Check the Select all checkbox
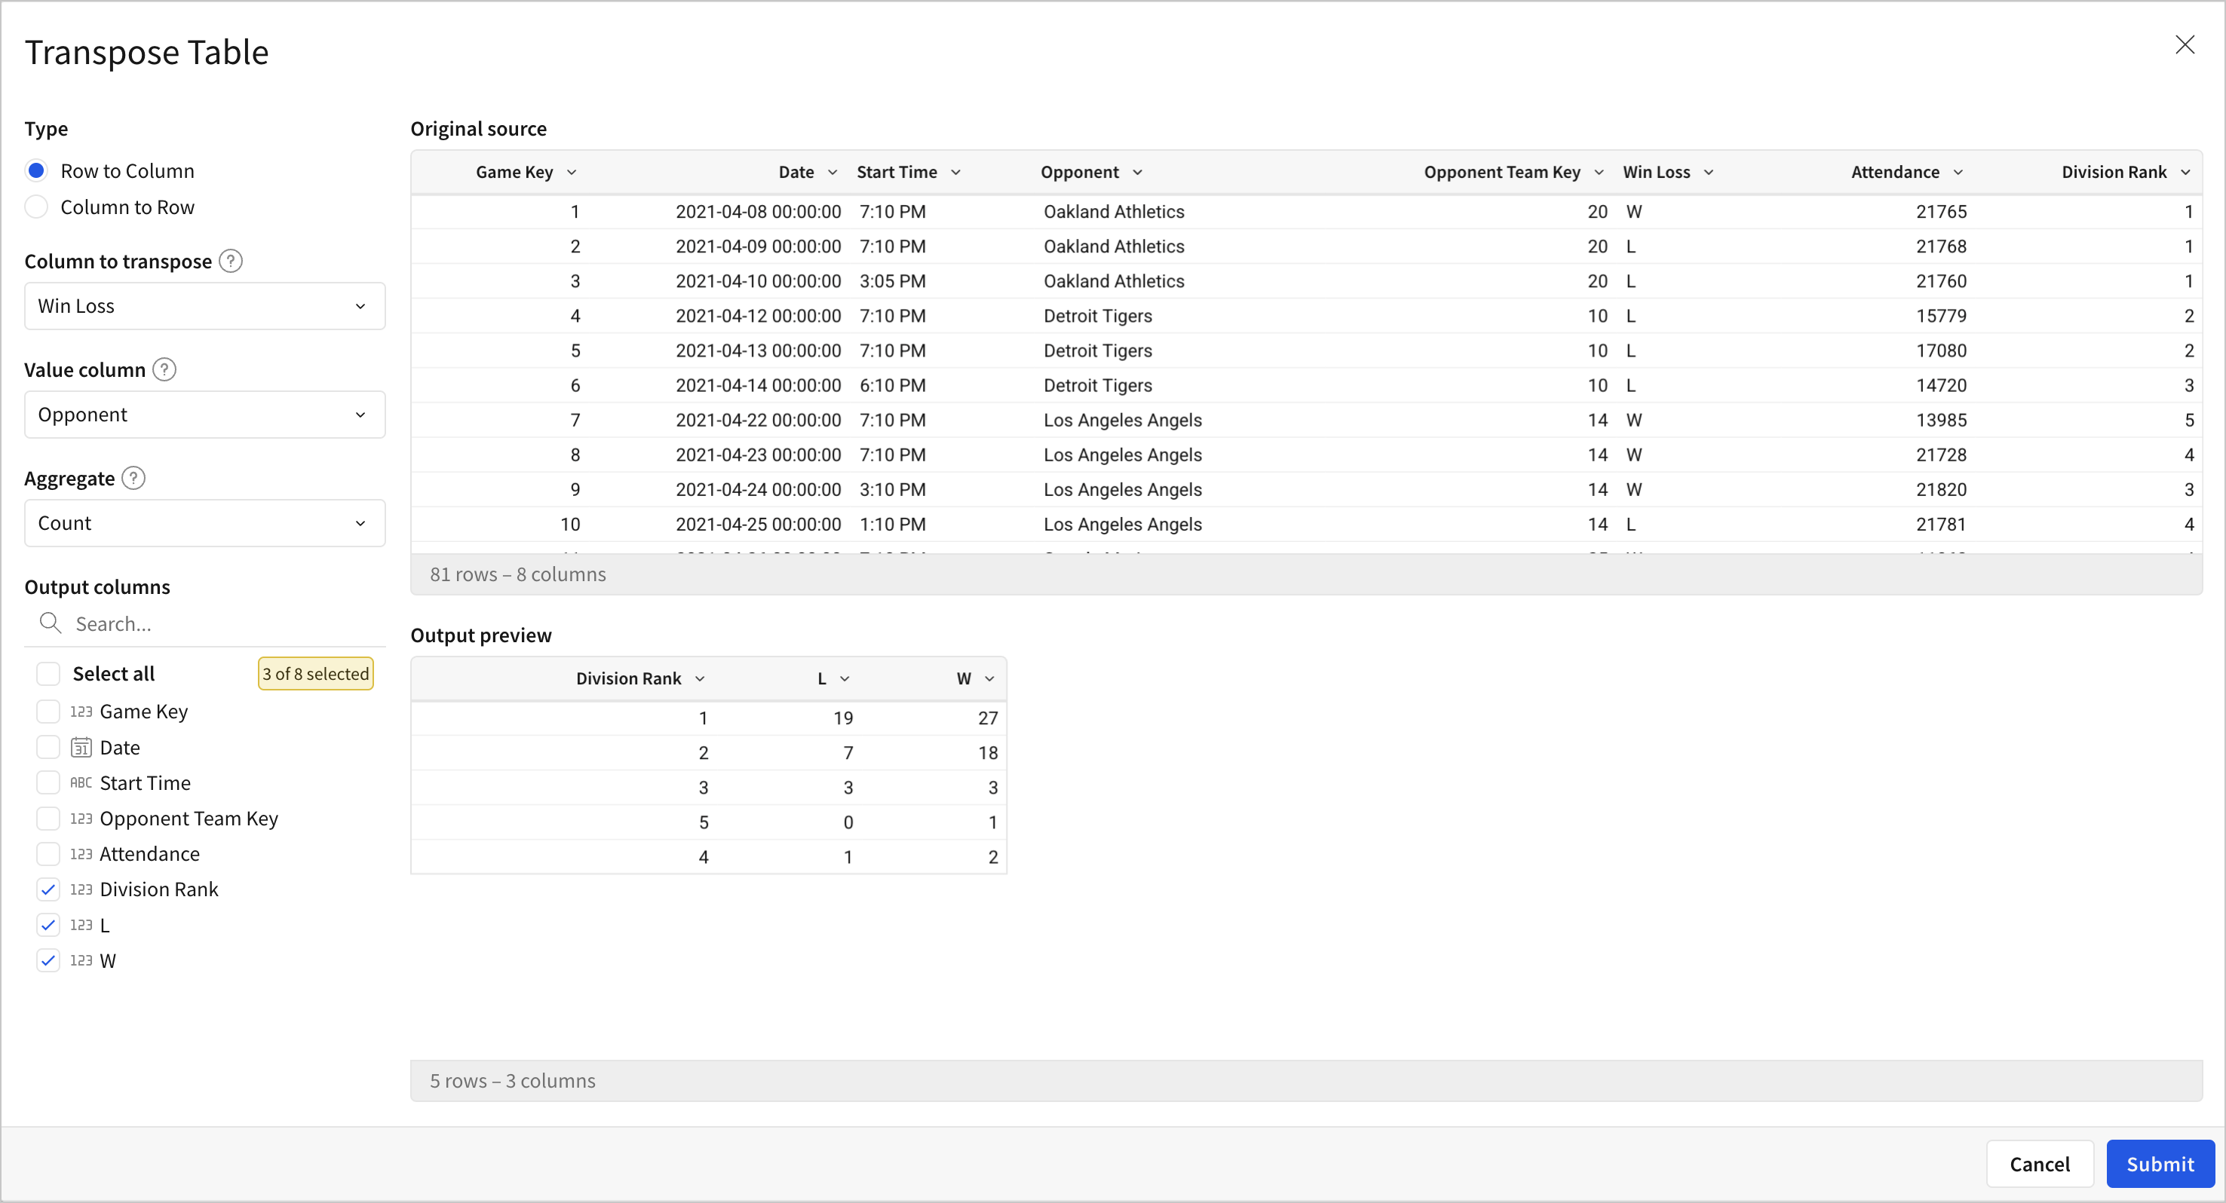This screenshot has height=1203, width=2226. point(48,674)
